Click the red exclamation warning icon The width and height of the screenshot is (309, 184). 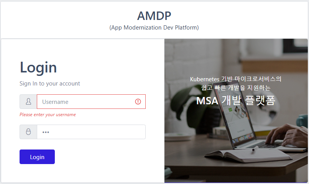click(138, 102)
